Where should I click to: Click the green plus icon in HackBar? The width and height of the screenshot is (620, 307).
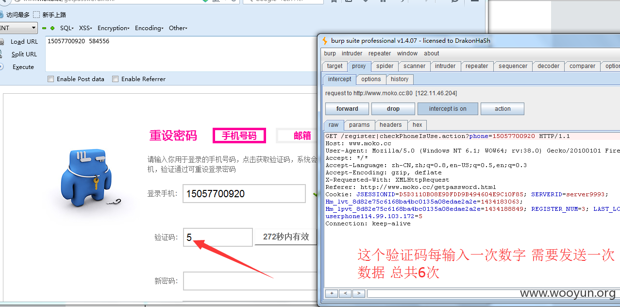tap(52, 28)
